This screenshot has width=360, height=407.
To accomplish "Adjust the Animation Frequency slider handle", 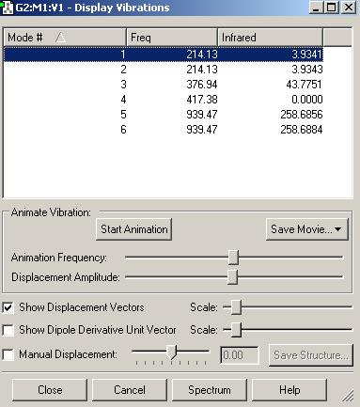I will point(233,258).
